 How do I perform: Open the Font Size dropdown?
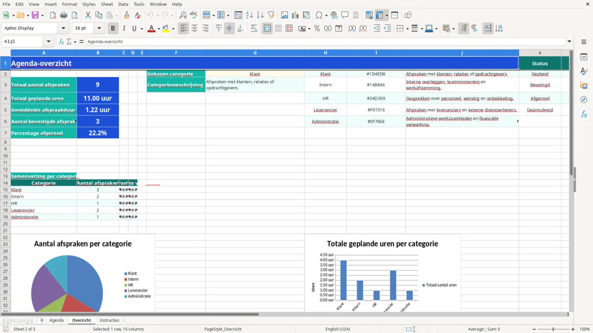coord(99,29)
